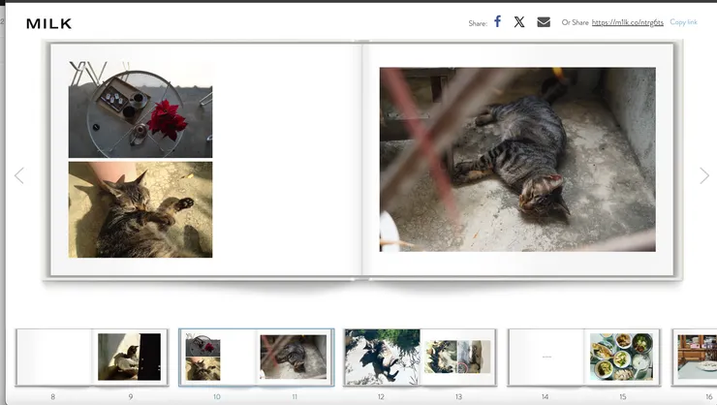Click the blank page 8 thumbnail
This screenshot has width=717, height=405.
54,357
